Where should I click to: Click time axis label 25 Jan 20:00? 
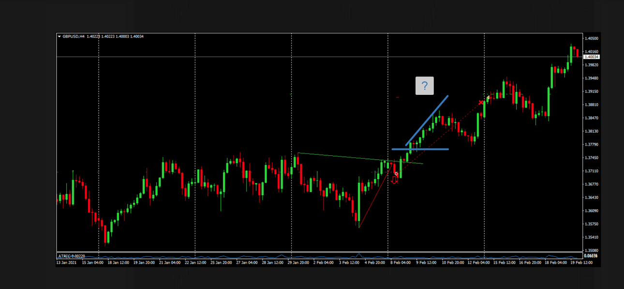(222, 262)
